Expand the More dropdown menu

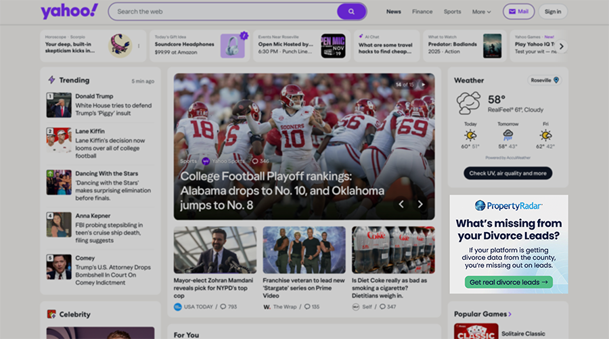pos(482,12)
